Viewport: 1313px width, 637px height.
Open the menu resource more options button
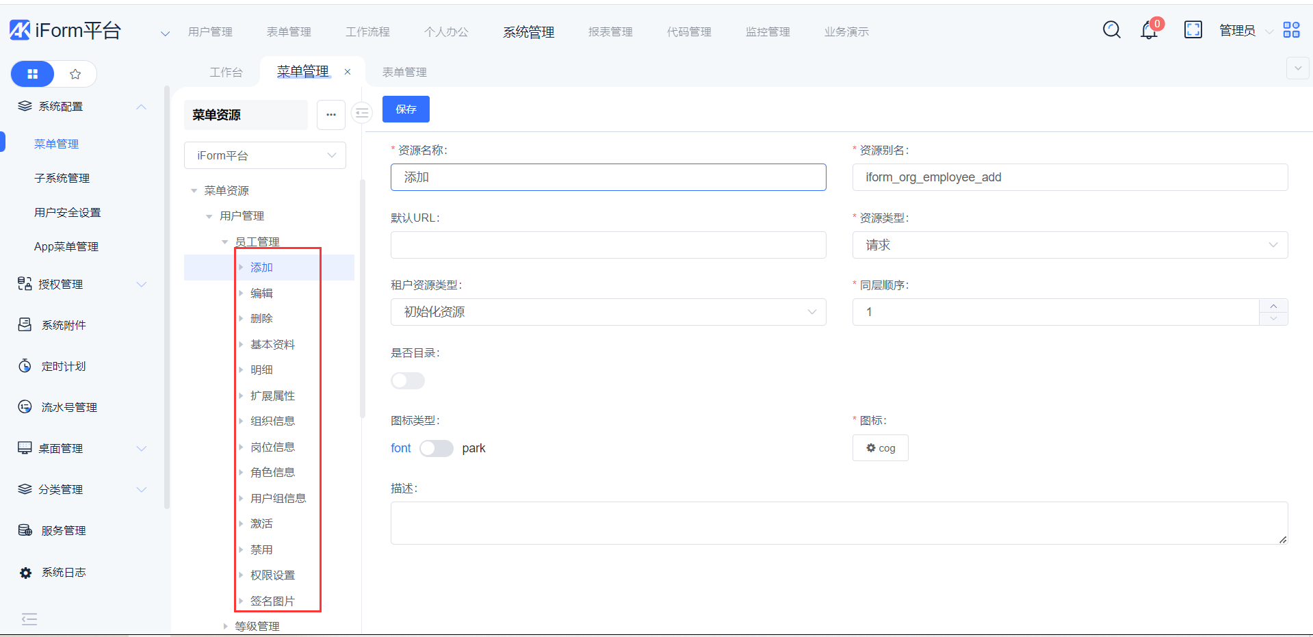point(331,115)
